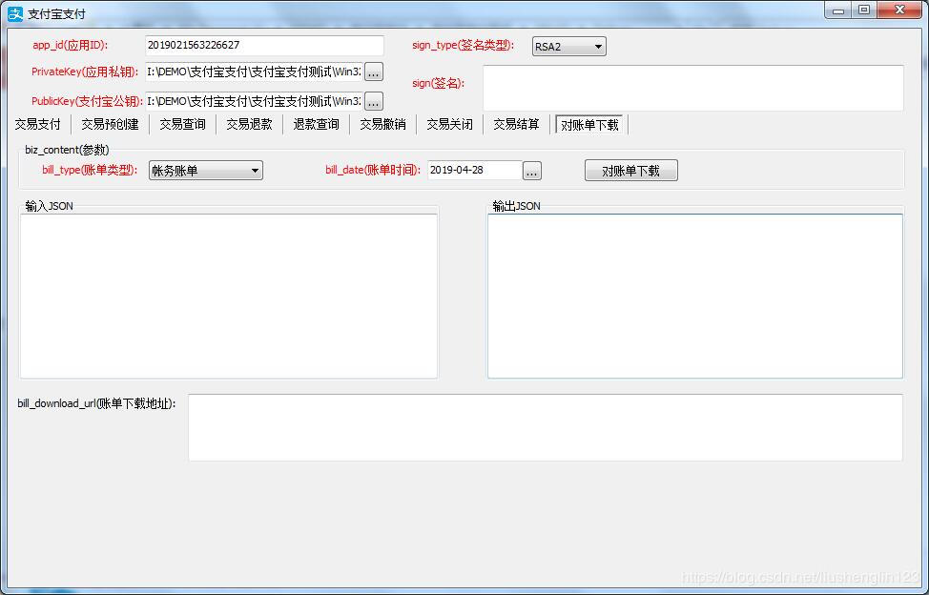The height and width of the screenshot is (595, 929).
Task: Maximize the 支付宝支付 window
Action: coord(864,10)
